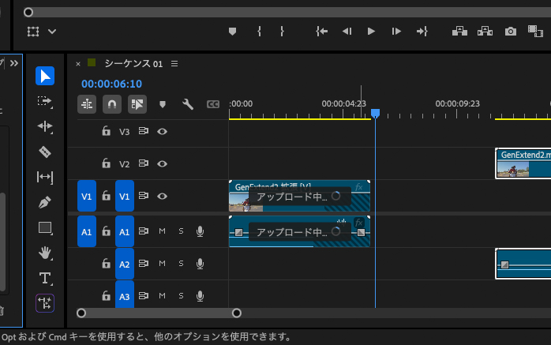This screenshot has width=551, height=345.
Task: Toggle V1 track target button
Action: 125,196
